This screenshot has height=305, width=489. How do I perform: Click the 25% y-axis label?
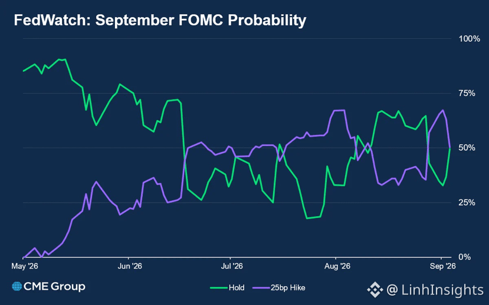click(467, 203)
